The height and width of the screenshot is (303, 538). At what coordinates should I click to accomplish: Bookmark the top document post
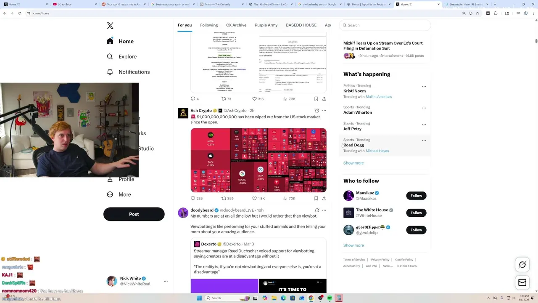[x=316, y=99]
